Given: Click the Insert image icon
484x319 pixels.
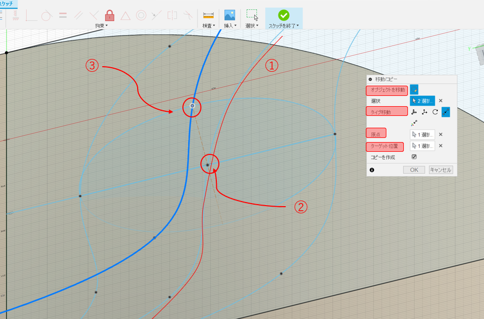Looking at the screenshot, I should (230, 15).
